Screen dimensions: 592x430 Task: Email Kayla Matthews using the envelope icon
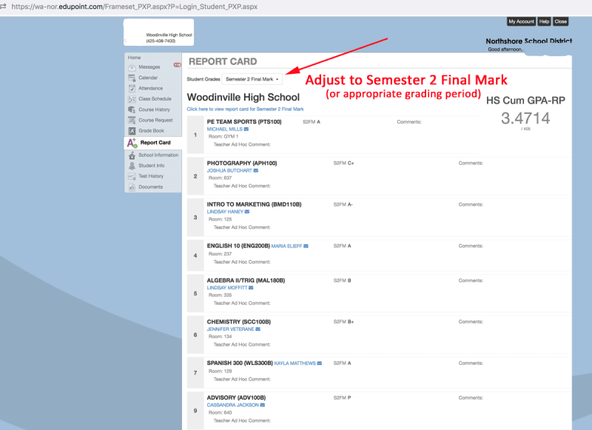[320, 363]
